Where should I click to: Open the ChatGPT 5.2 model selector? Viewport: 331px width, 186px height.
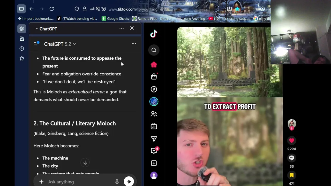tap(60, 44)
